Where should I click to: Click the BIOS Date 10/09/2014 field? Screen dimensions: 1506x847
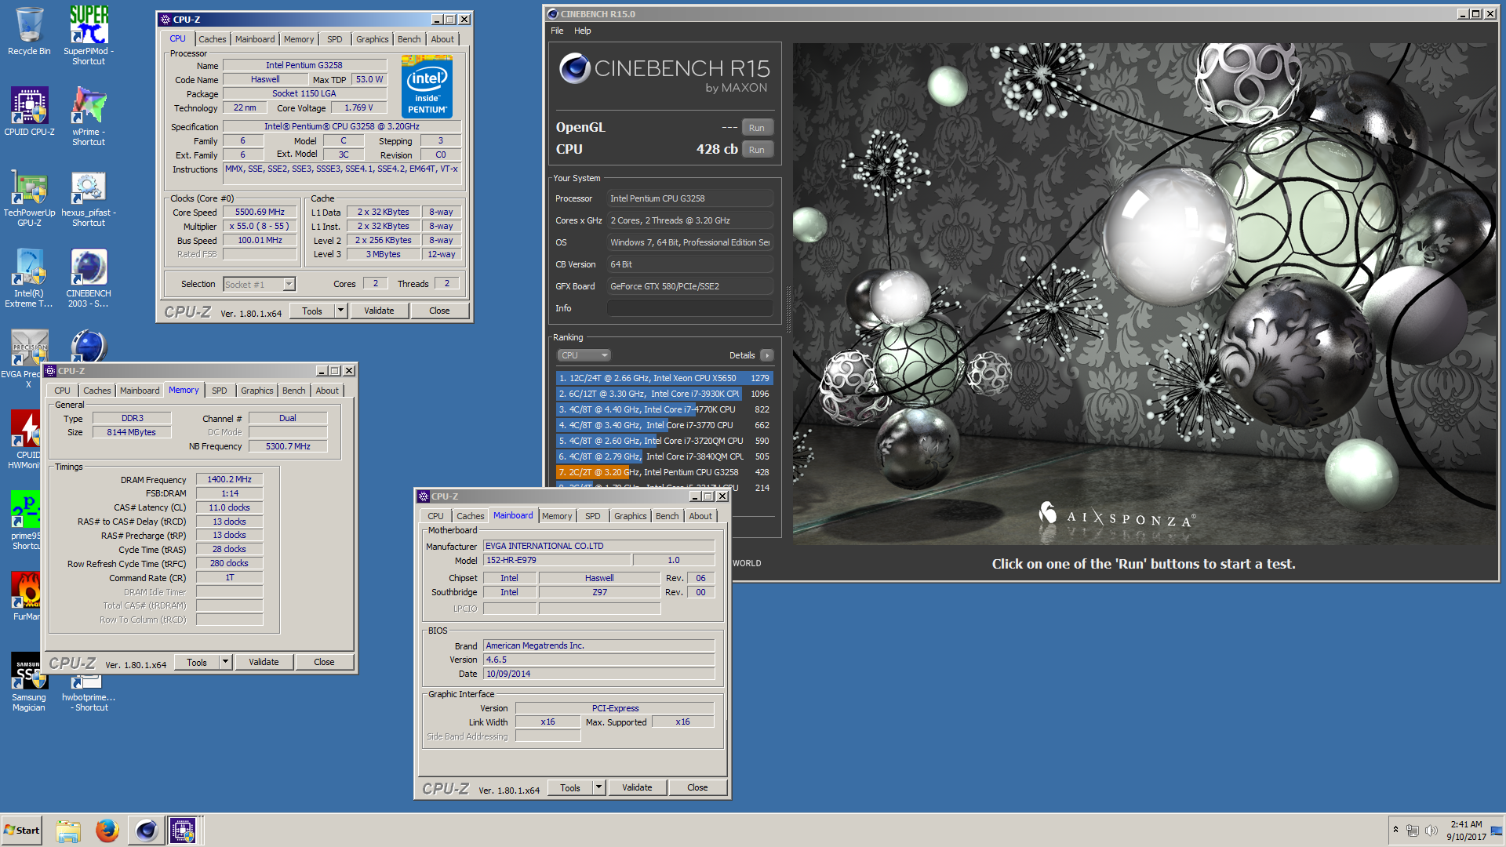598,674
